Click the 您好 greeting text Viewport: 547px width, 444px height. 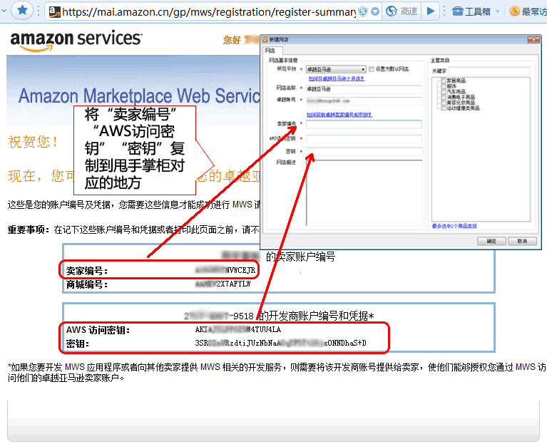pos(232,40)
